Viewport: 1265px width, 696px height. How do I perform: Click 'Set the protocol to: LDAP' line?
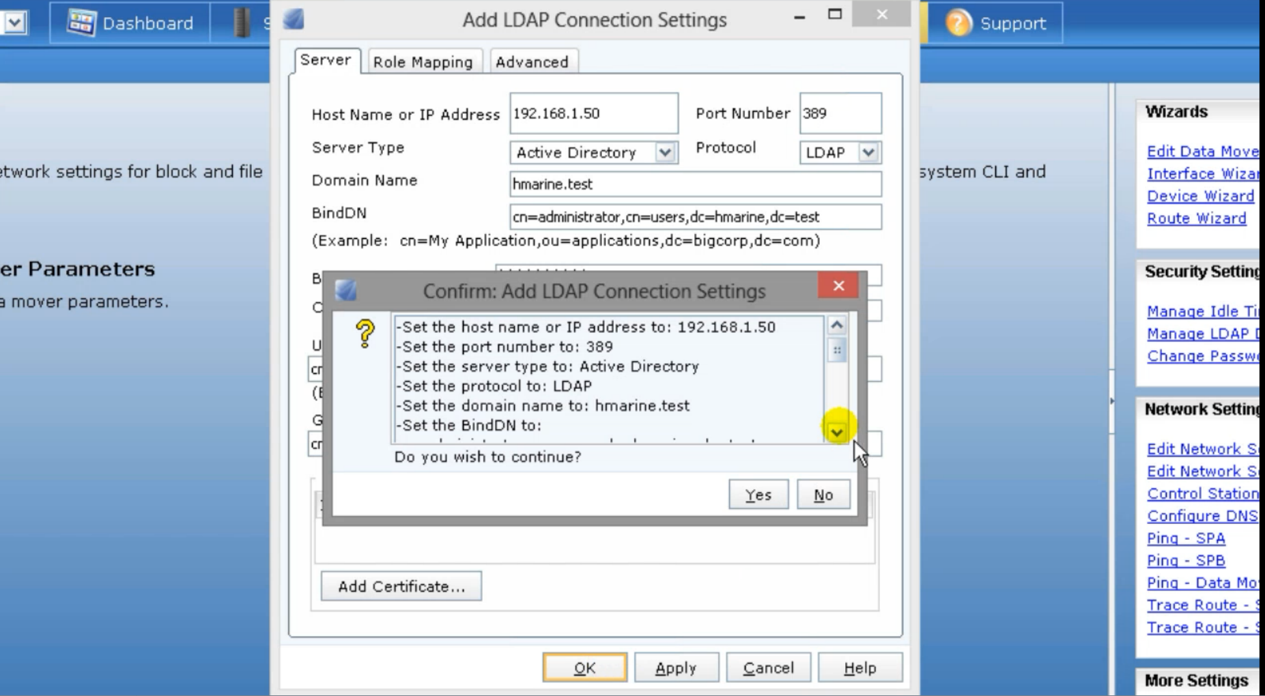pos(494,386)
